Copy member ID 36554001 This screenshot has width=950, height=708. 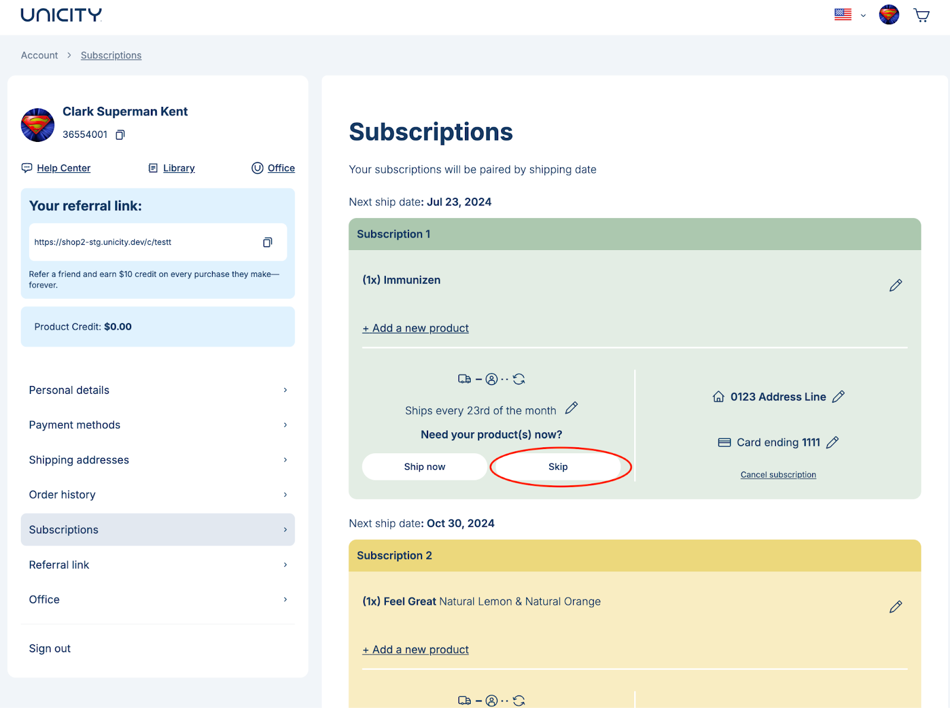pyautogui.click(x=120, y=135)
